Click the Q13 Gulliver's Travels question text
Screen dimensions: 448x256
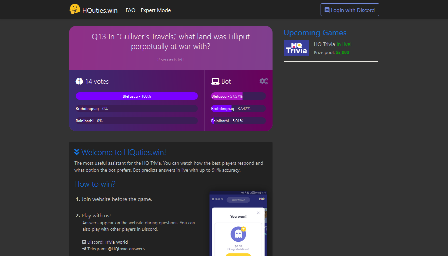(x=171, y=41)
